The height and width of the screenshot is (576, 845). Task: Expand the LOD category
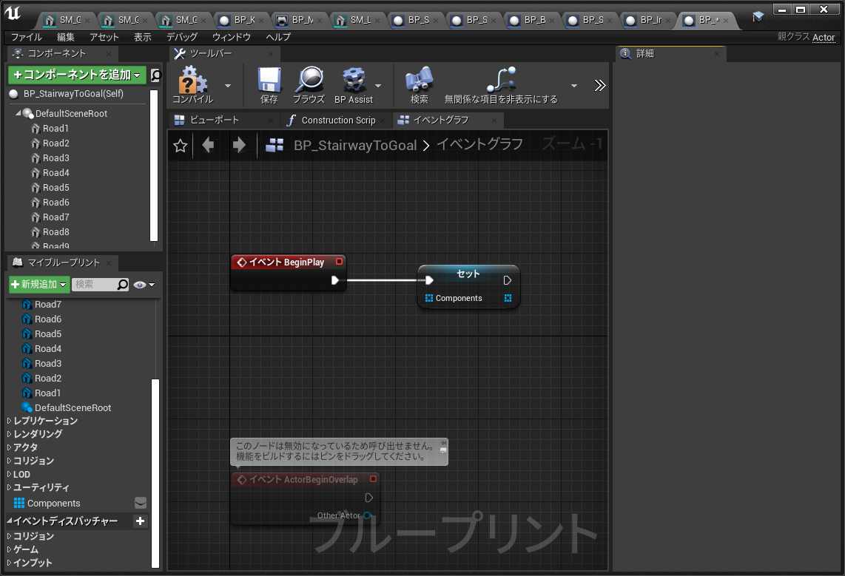[9, 474]
